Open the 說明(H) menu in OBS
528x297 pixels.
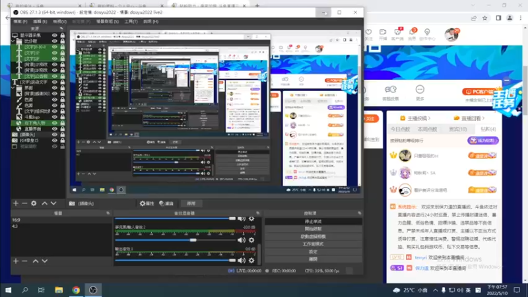(x=151, y=21)
